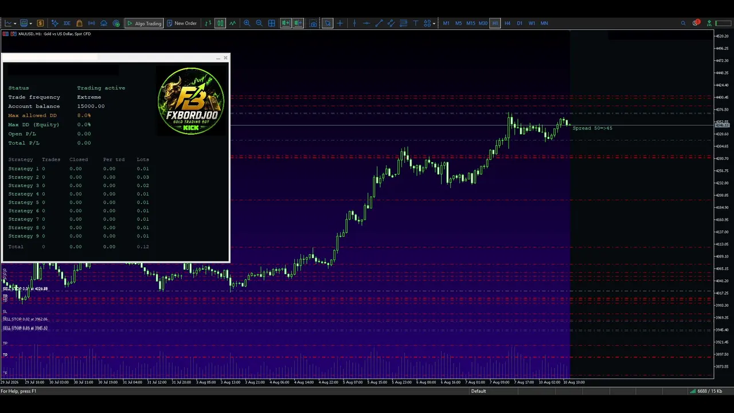The image size is (734, 413).
Task: Click Max allowed DD 8.0% value
Action: 84,115
